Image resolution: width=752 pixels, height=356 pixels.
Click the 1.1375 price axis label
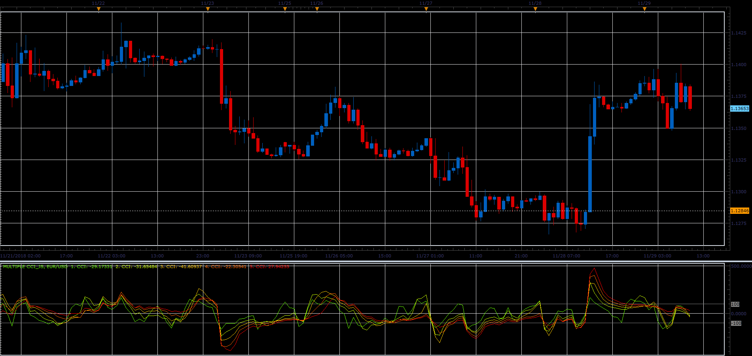(x=739, y=96)
